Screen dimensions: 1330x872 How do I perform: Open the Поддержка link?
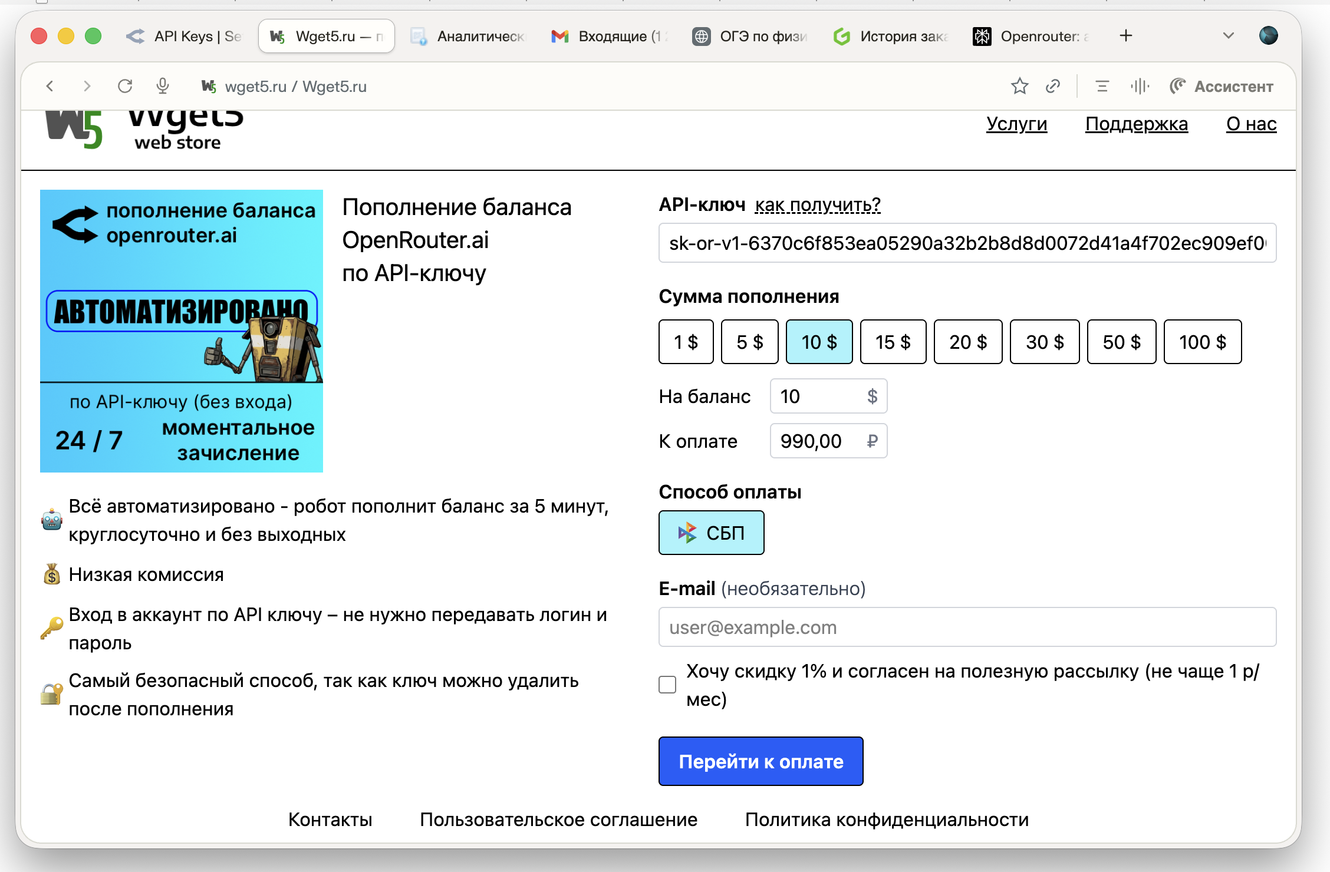click(x=1136, y=124)
